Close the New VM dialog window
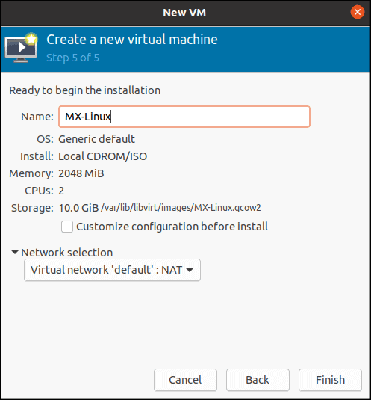 click(358, 12)
